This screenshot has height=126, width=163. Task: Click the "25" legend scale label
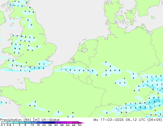[50, 125]
